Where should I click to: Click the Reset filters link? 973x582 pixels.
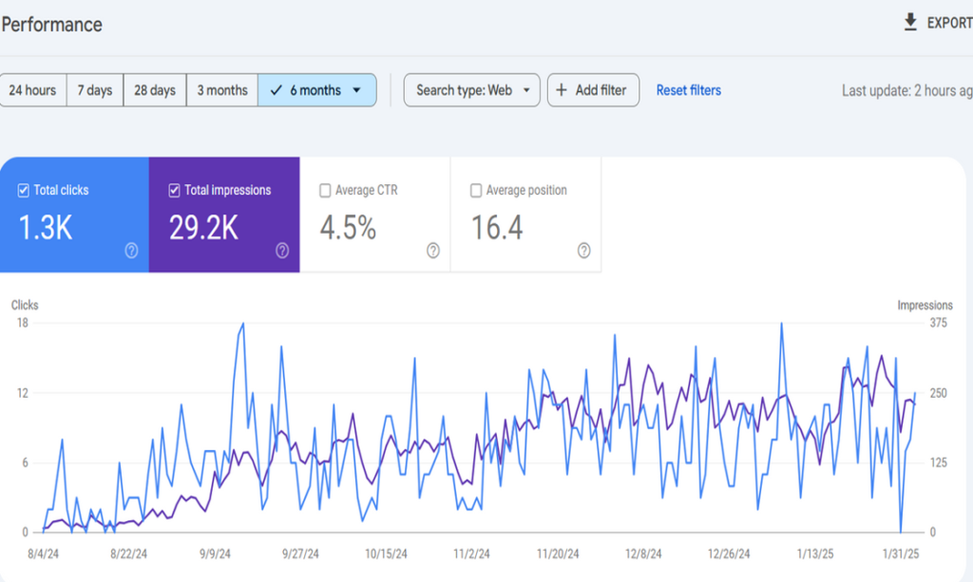pos(688,90)
